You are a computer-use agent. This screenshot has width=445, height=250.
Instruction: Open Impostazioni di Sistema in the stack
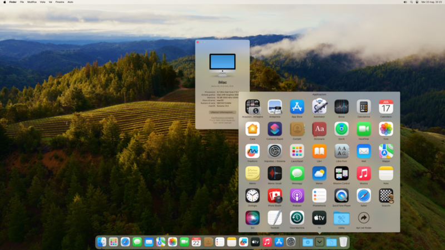point(275,151)
